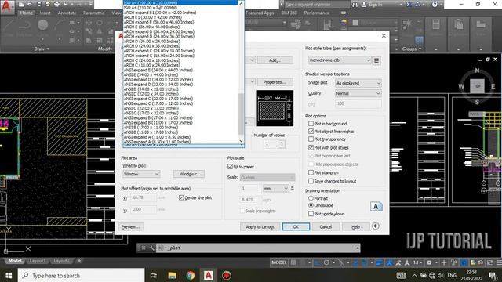The width and height of the screenshot is (502, 282).
Task: Click the annotation scale 1:1 in status bar
Action: coord(416,262)
